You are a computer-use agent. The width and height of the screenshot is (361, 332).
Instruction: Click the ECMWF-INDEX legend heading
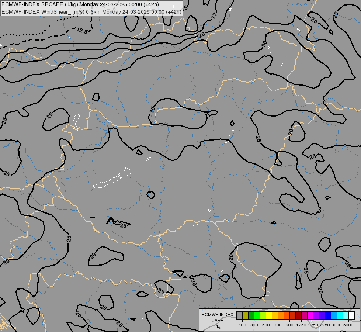pyautogui.click(x=217, y=315)
